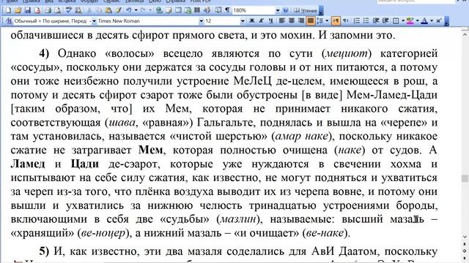This screenshot has width=469, height=263.
Task: Click the scroll down arrow
Action: tap(465, 237)
